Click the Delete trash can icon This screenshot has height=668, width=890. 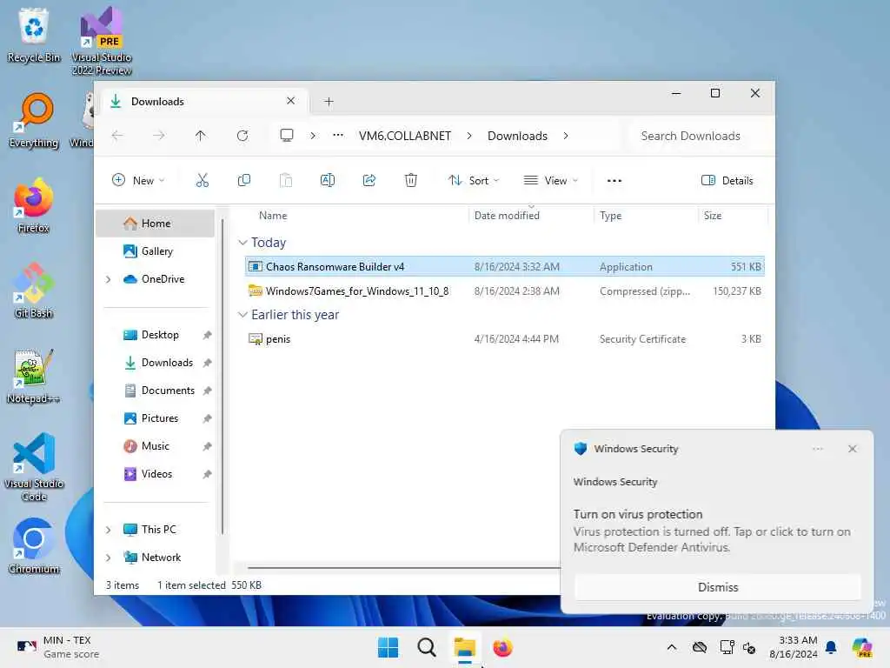click(411, 181)
